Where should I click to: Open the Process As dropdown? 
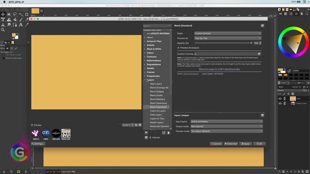pyautogui.click(x=228, y=38)
